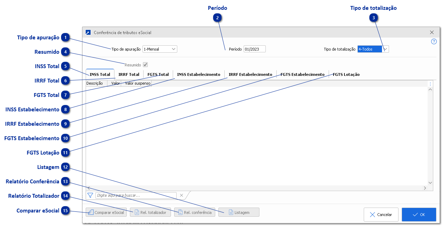Click the Valor suspenso column header

137,84
